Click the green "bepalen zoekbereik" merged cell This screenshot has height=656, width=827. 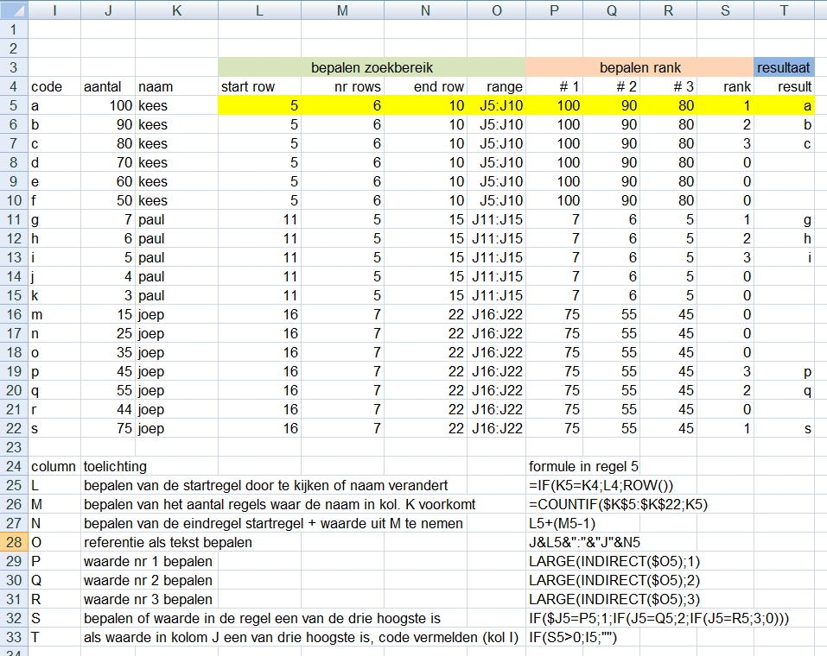(371, 67)
